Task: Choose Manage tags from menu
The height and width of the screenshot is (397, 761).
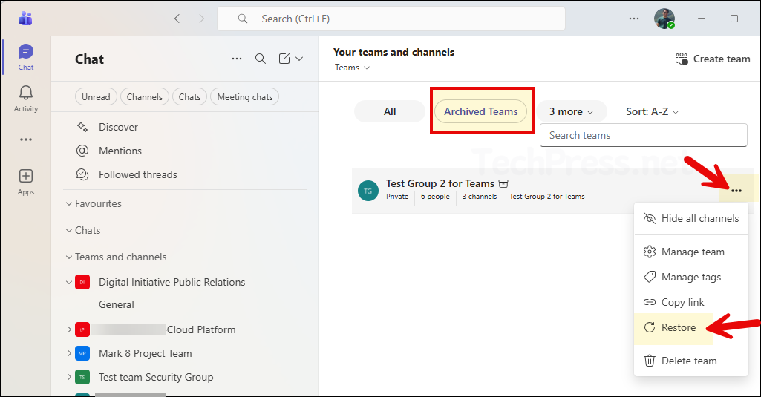Action: click(691, 277)
